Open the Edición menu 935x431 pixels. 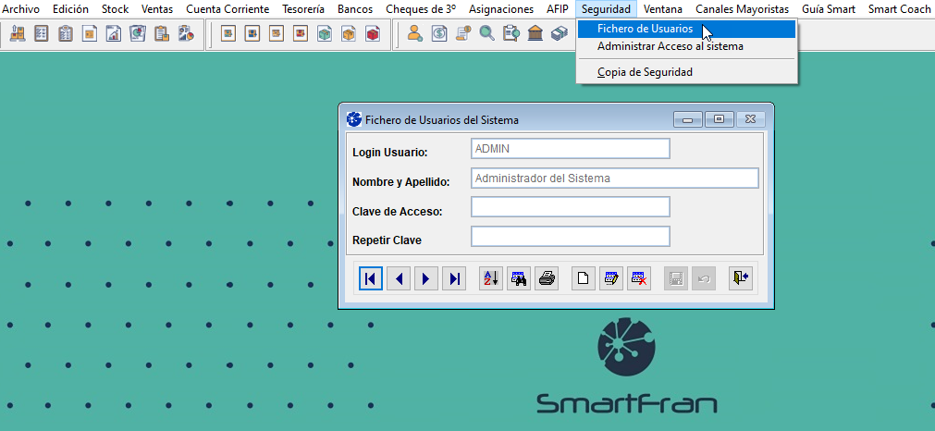[70, 9]
